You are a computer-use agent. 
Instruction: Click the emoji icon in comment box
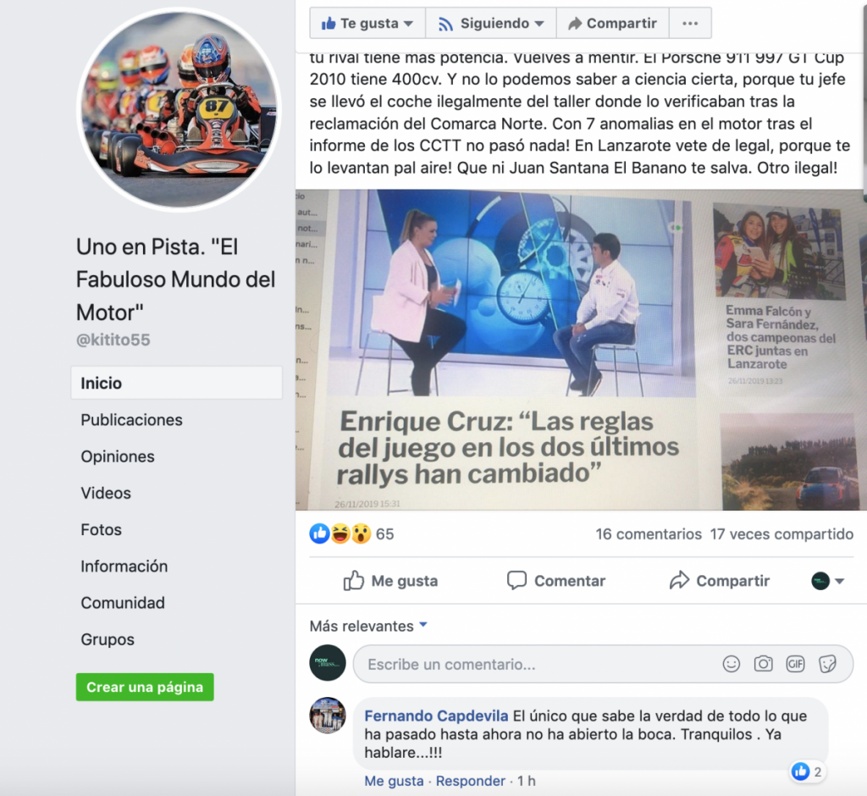click(x=731, y=664)
